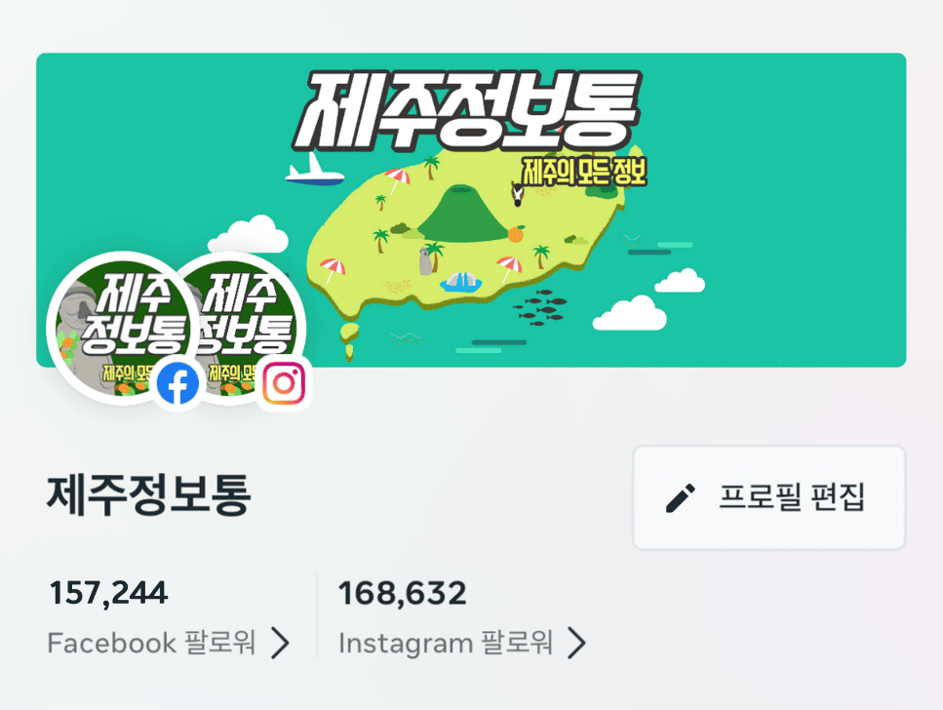Click the Instagram logo badge
The width and height of the screenshot is (943, 710).
(284, 383)
